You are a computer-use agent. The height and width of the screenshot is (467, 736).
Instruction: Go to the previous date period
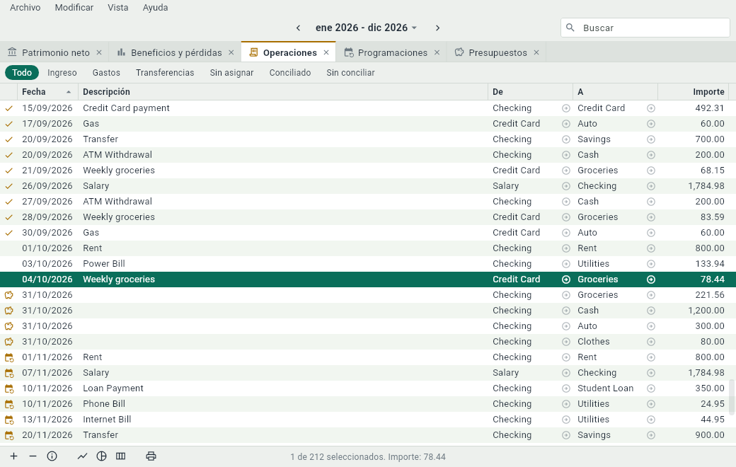298,28
